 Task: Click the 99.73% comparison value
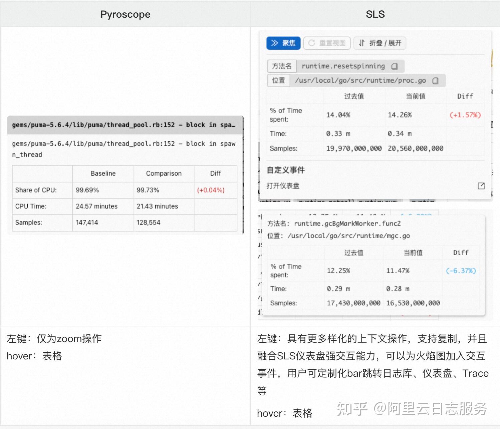click(x=148, y=190)
